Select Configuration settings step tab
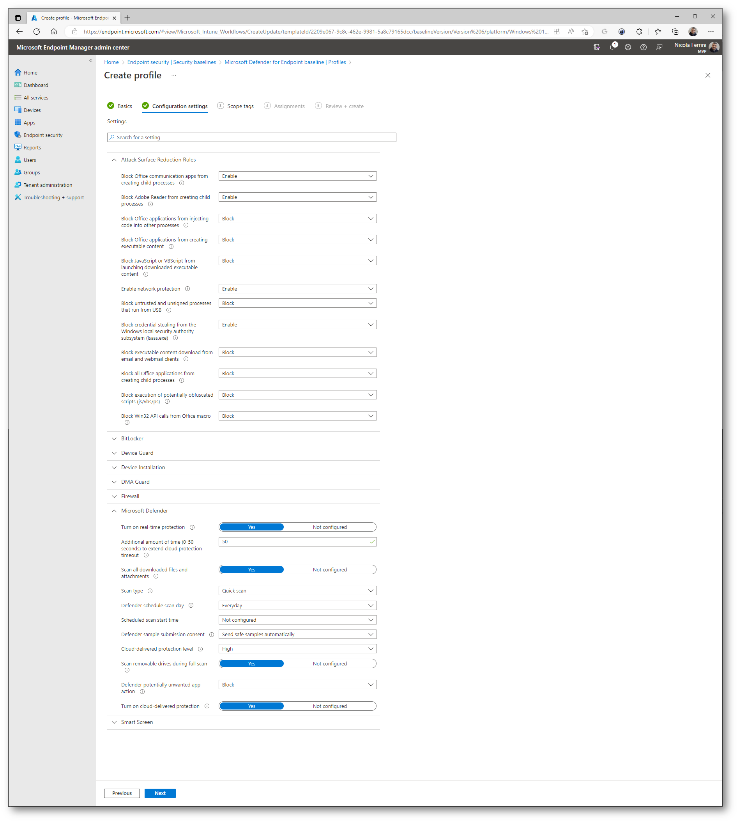 [175, 106]
